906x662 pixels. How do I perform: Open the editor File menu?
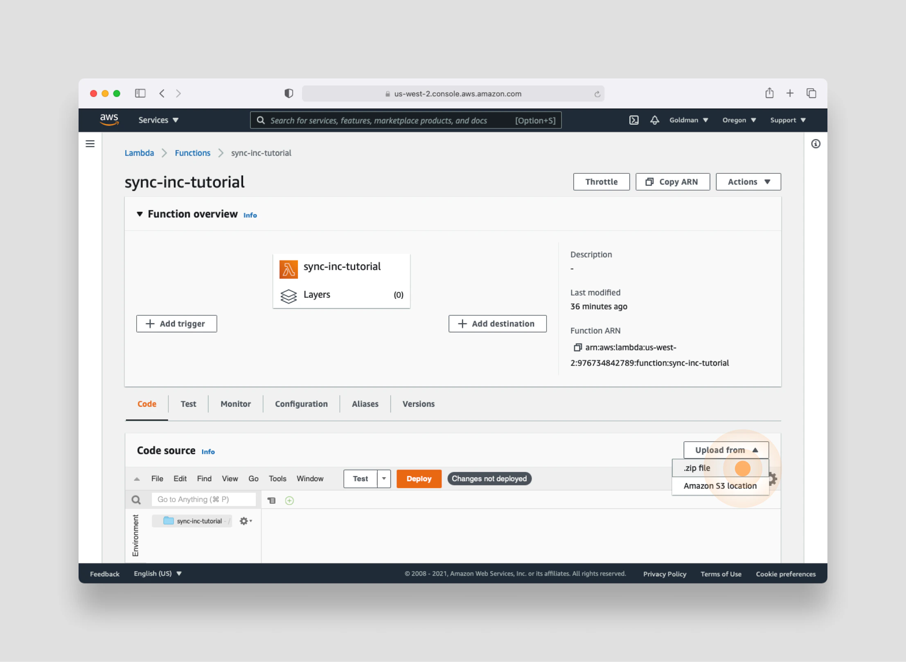click(x=157, y=479)
